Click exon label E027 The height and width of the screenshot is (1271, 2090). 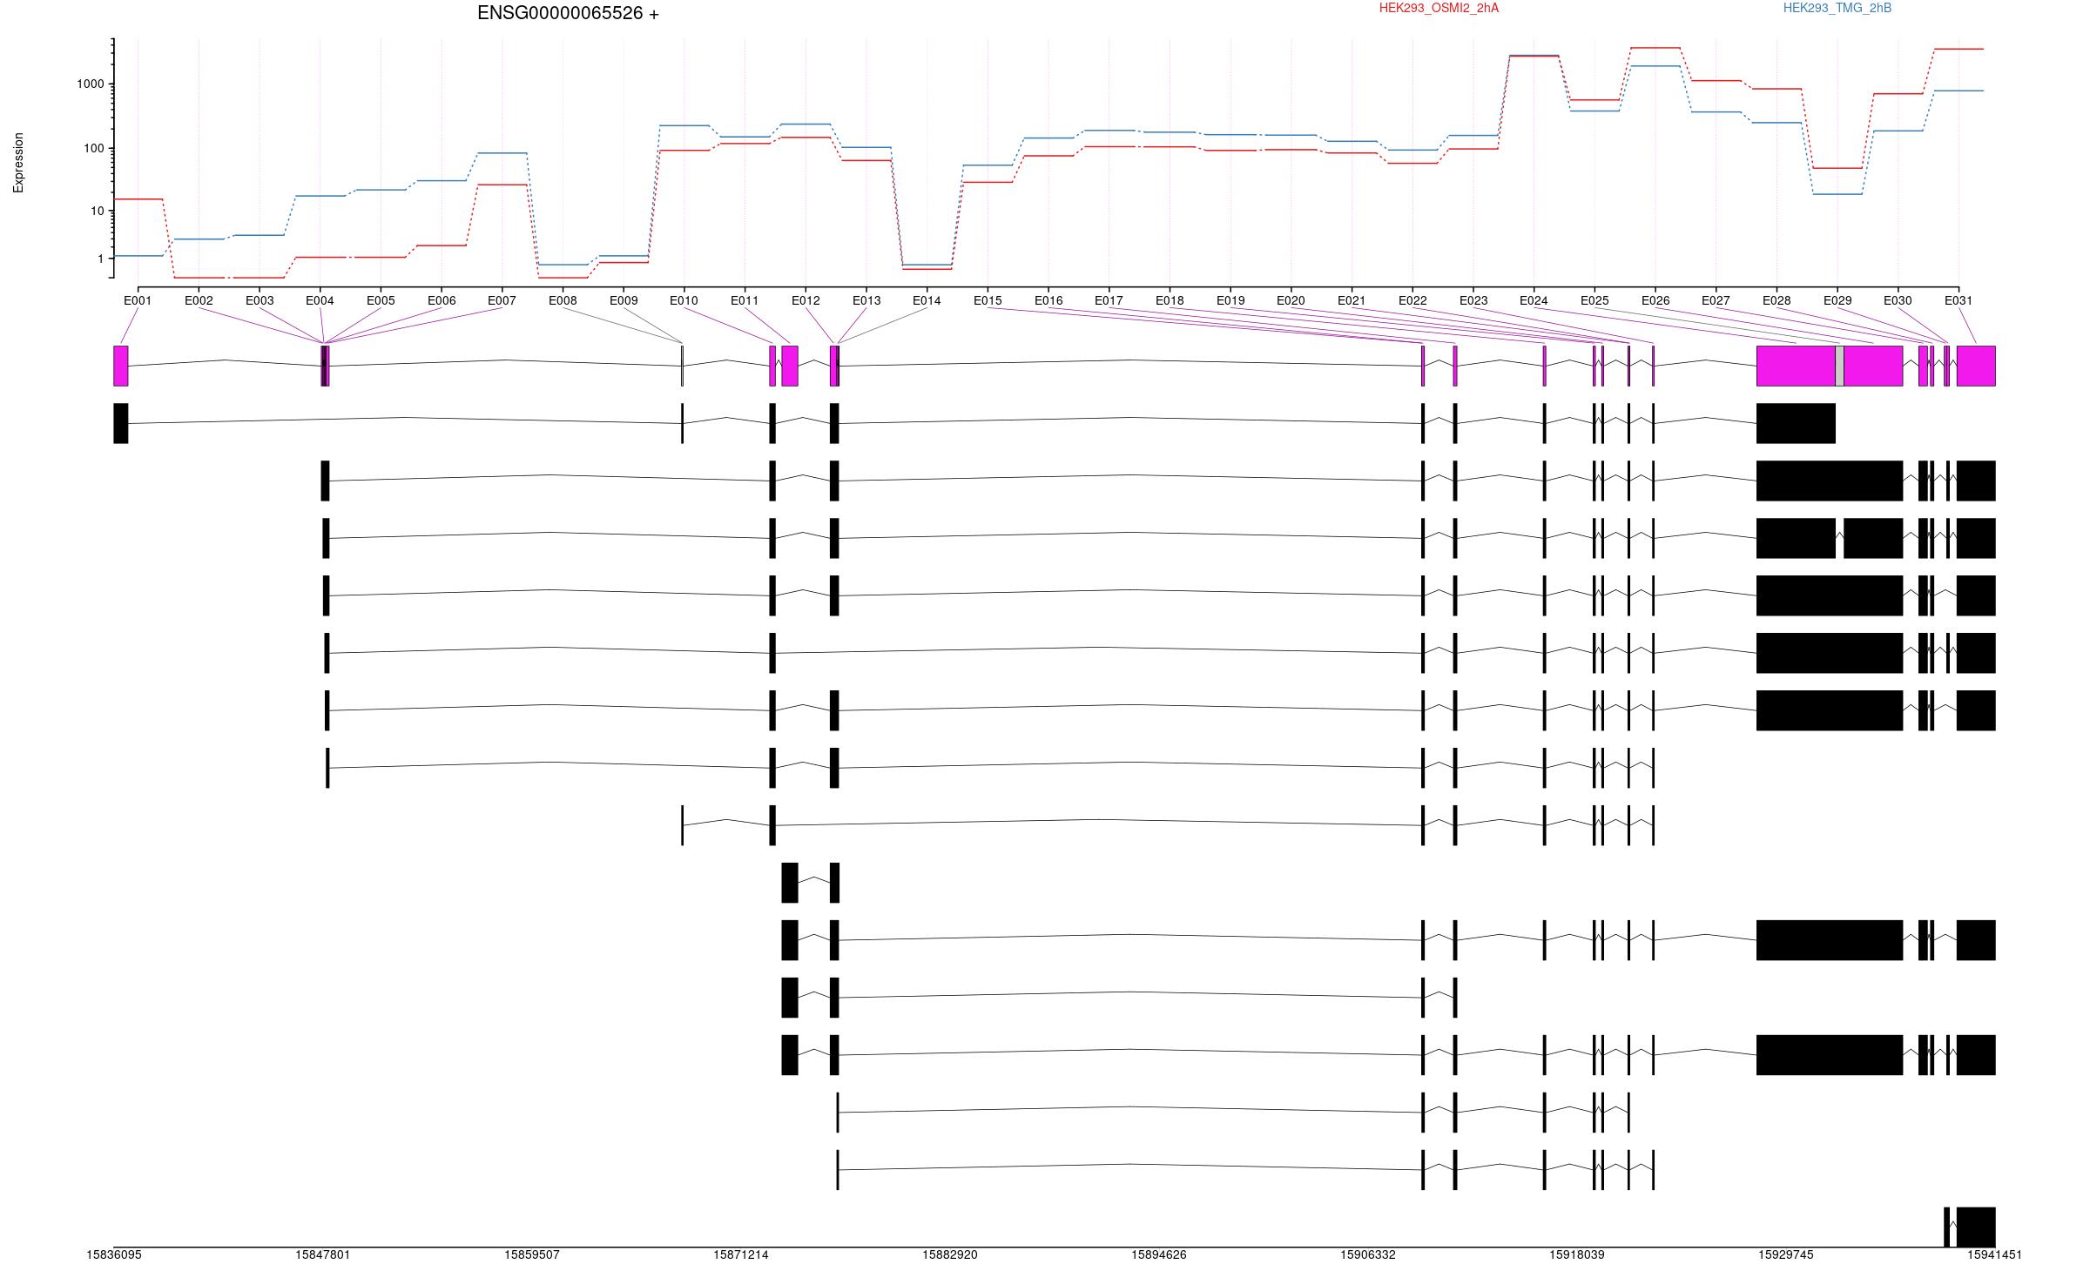click(1716, 300)
